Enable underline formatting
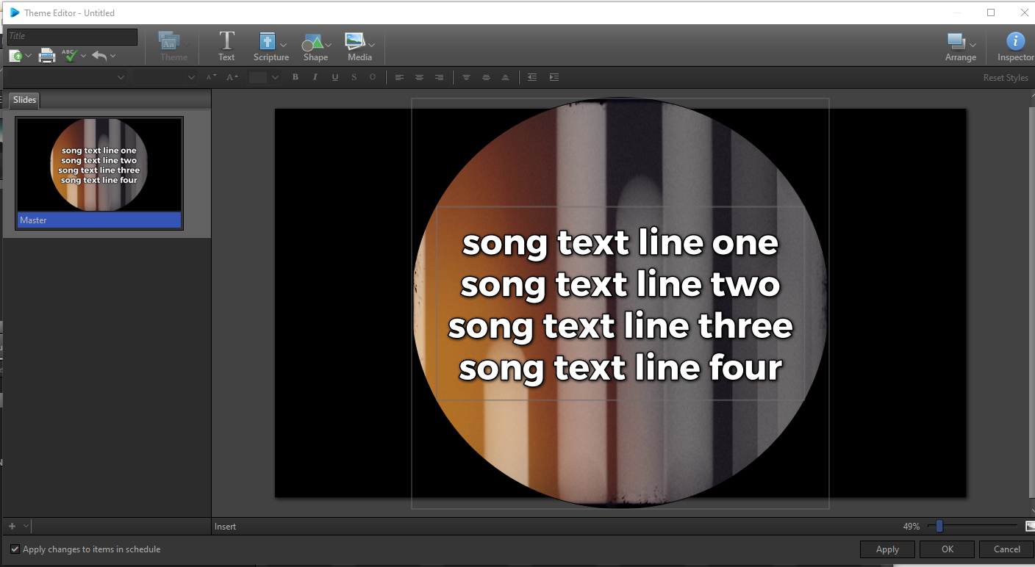1035x567 pixels. click(334, 77)
